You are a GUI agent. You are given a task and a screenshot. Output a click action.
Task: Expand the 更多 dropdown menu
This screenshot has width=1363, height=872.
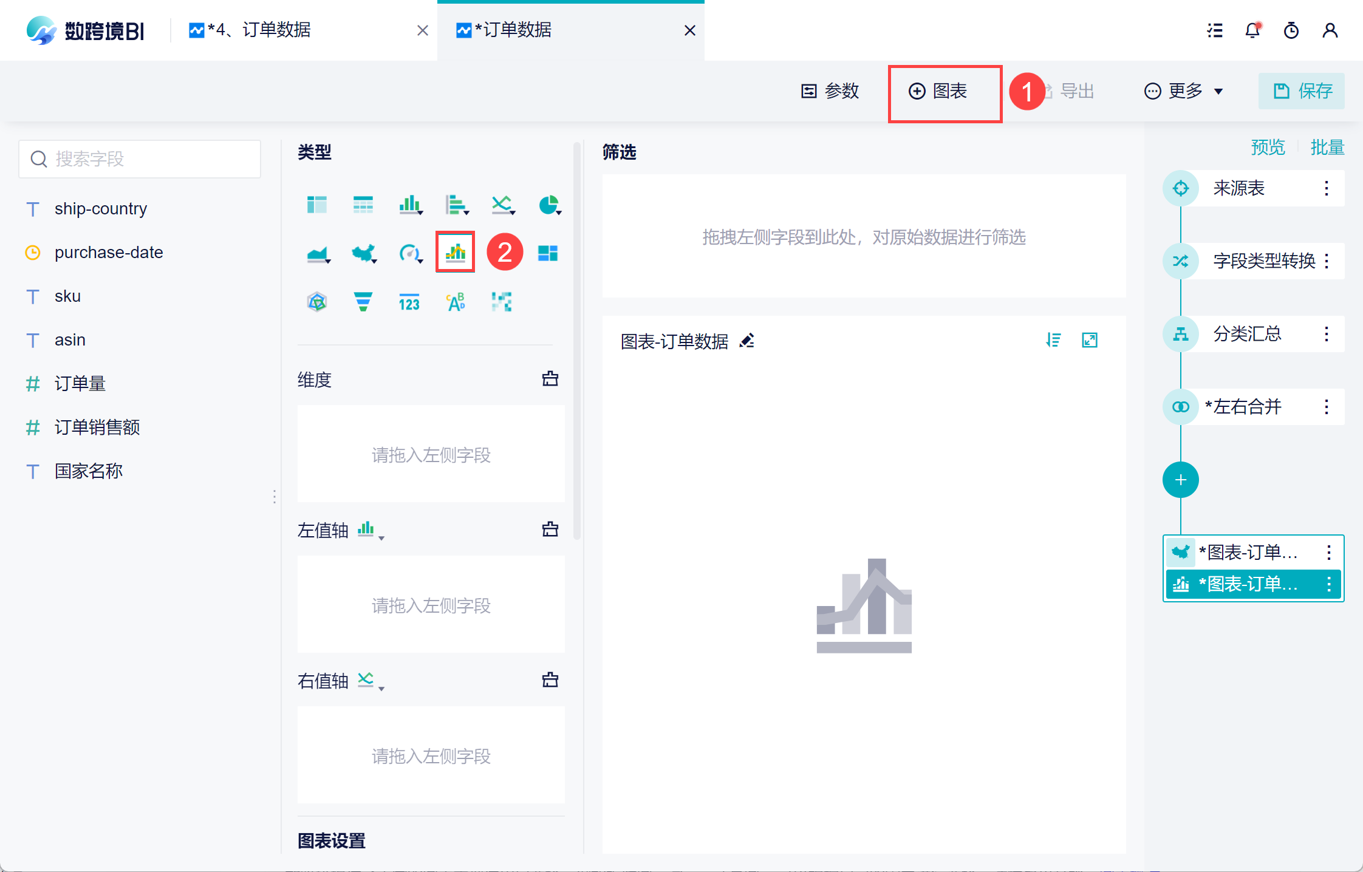pos(1183,91)
